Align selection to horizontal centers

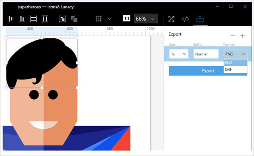[x=11, y=19]
